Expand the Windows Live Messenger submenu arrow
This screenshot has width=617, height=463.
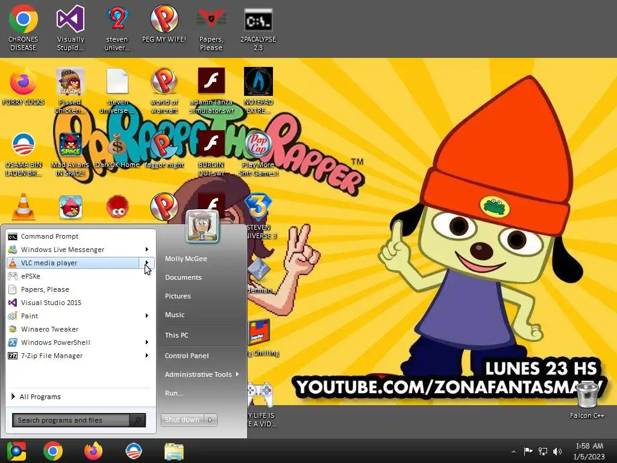(147, 249)
